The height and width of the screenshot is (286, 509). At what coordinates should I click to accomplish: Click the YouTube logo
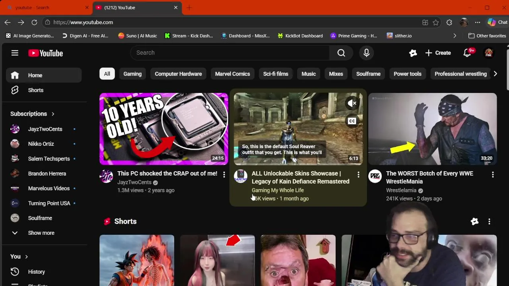pos(45,53)
